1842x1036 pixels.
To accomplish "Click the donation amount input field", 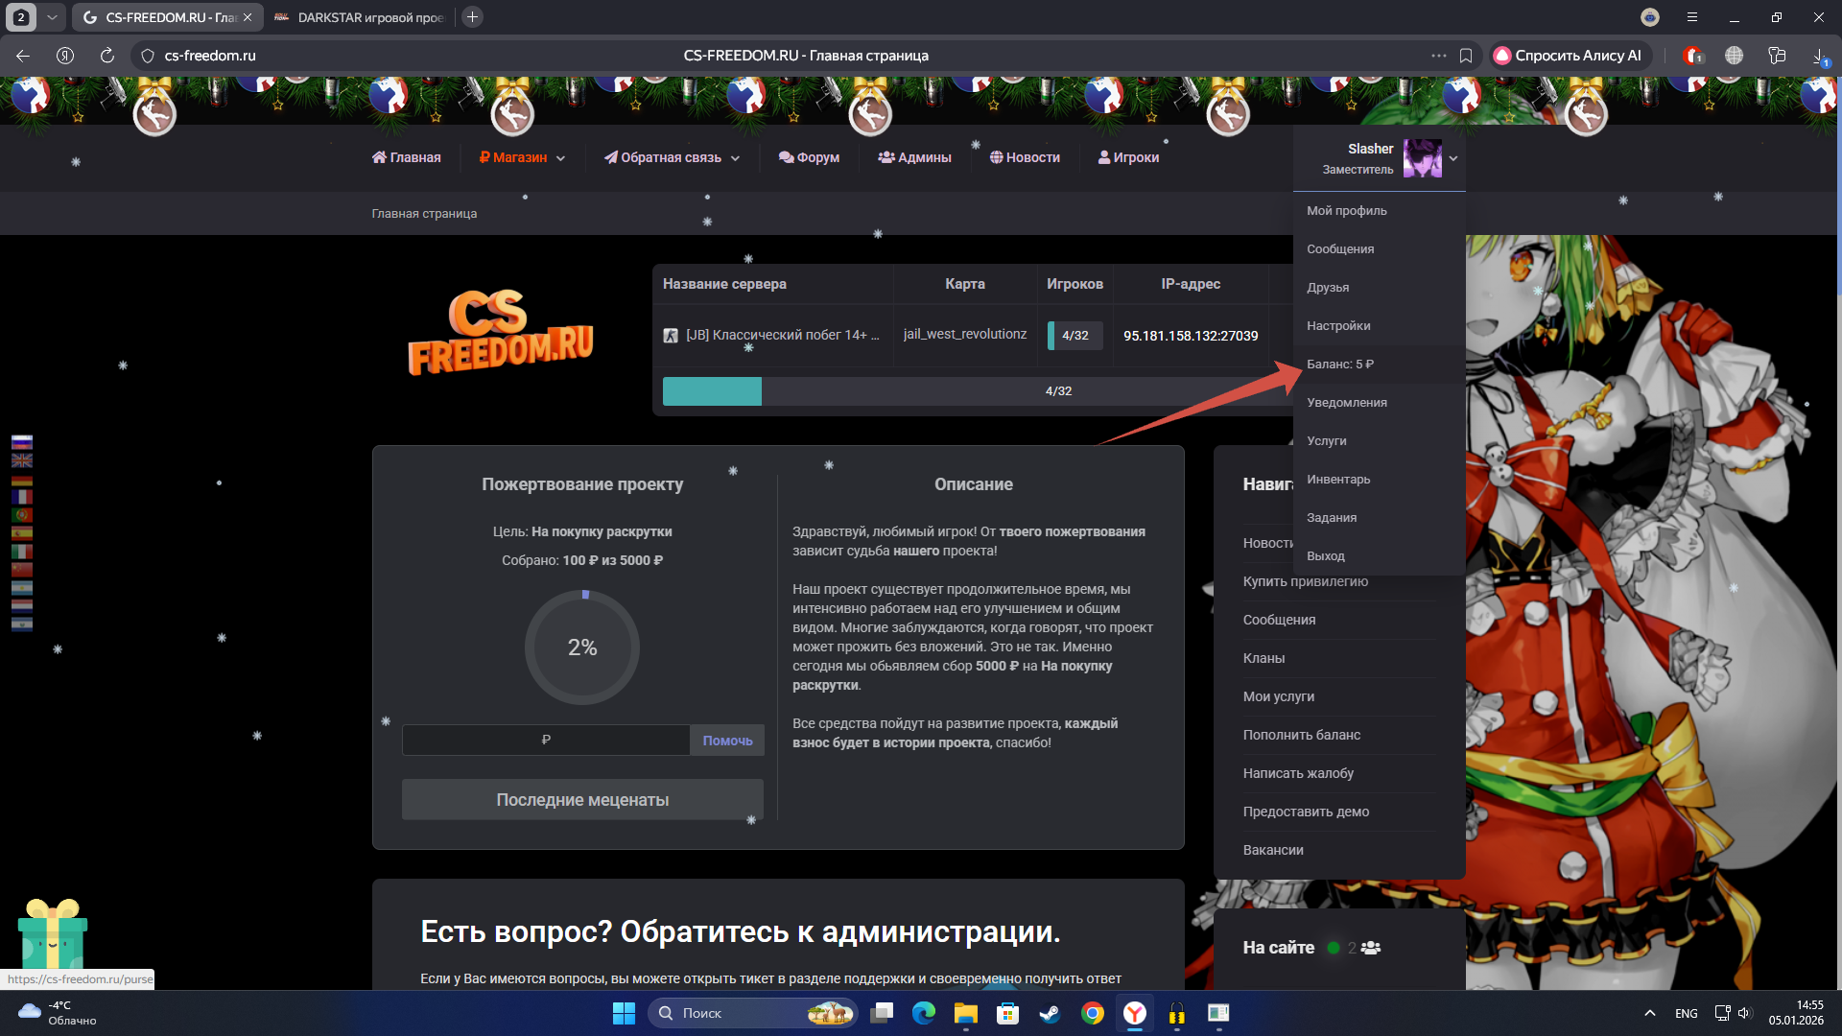I will point(545,740).
